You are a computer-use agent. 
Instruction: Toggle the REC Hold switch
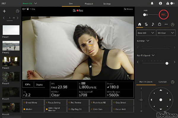pos(145,15)
